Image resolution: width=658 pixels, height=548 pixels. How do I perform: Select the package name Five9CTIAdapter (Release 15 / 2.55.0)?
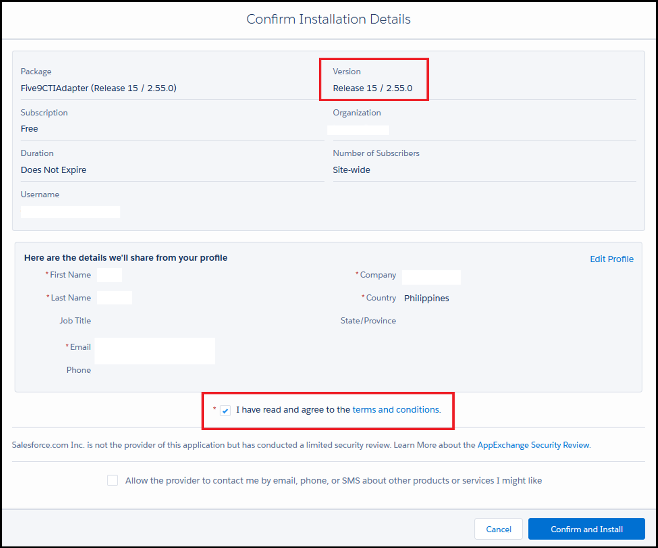[x=99, y=88]
